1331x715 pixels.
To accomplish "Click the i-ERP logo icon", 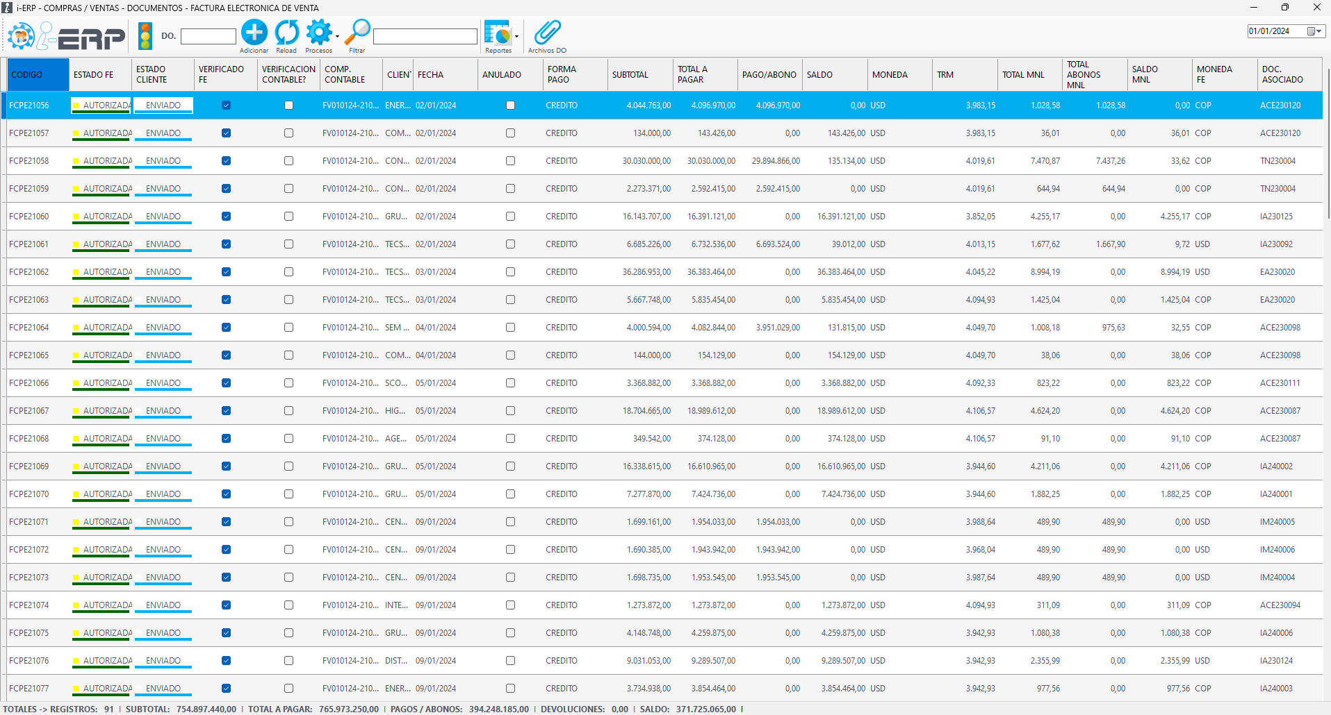I will [x=22, y=36].
